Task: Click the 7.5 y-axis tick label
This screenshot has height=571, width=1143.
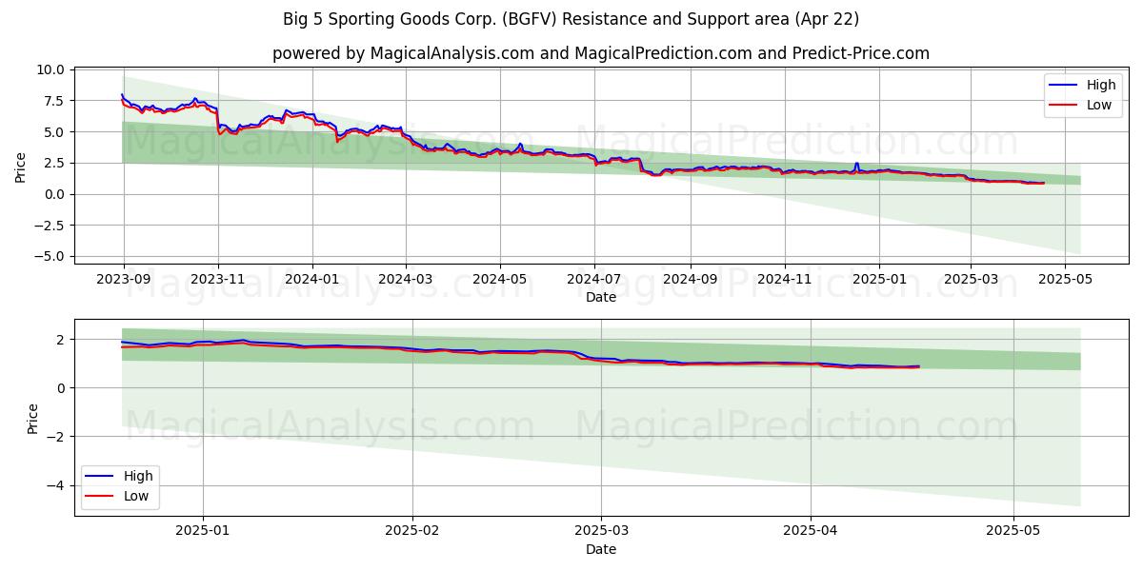Action: (54, 101)
